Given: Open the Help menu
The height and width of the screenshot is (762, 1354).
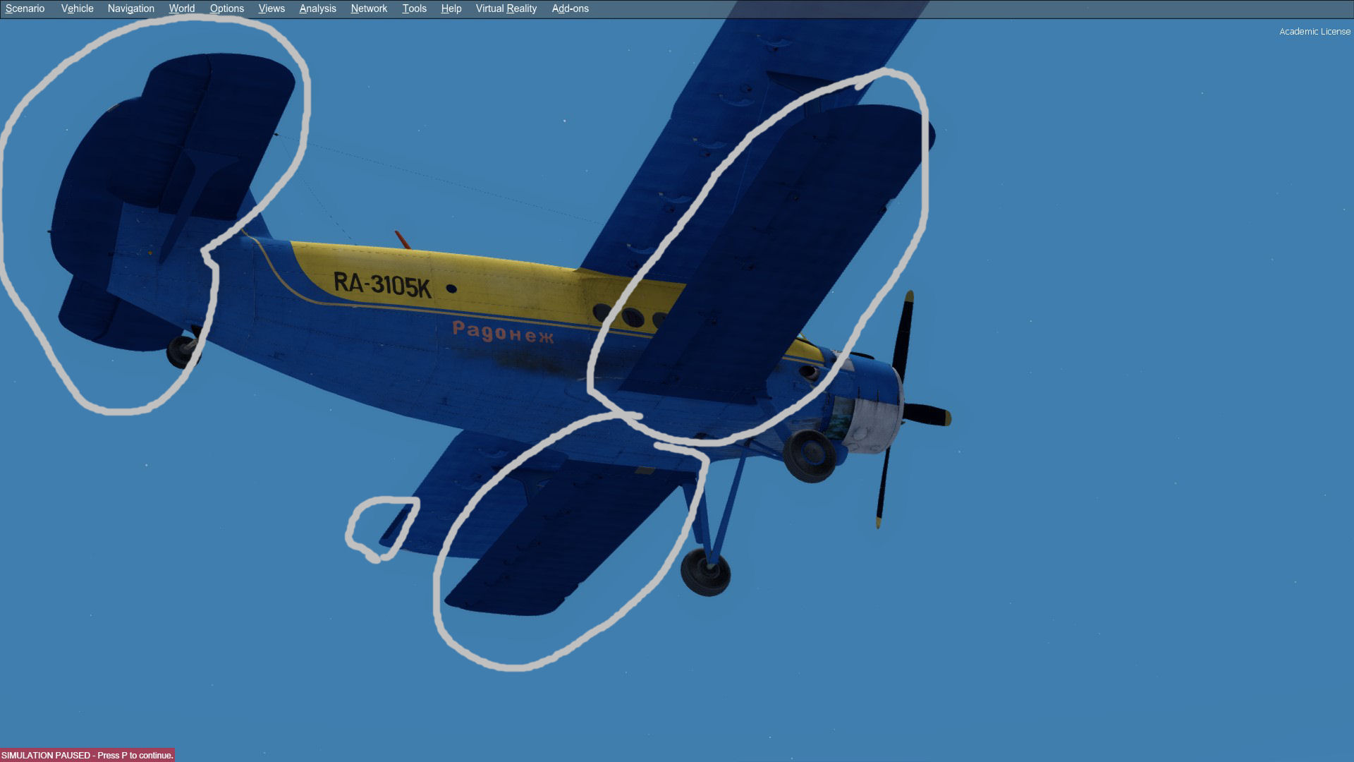Looking at the screenshot, I should click(x=451, y=8).
